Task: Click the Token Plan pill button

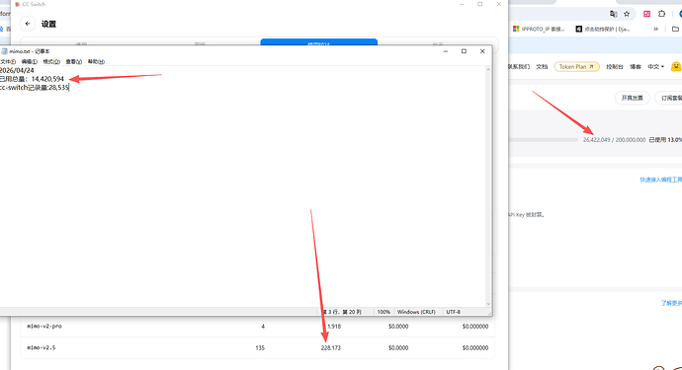Action: pyautogui.click(x=576, y=67)
